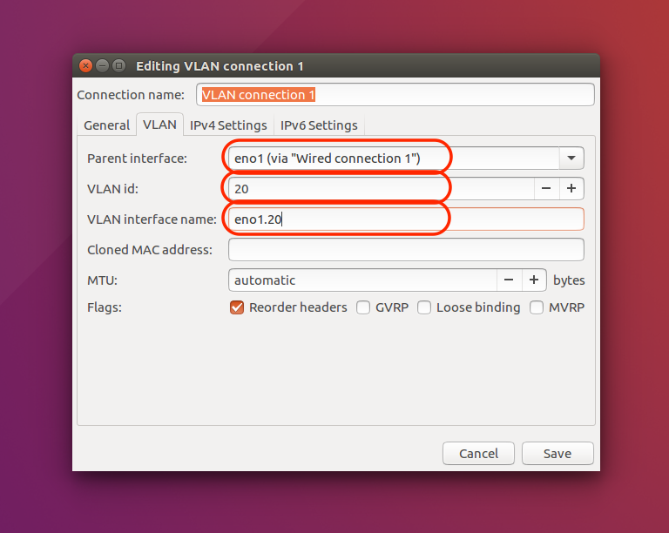The image size is (669, 533).
Task: Switch to the General tab
Action: [x=106, y=125]
